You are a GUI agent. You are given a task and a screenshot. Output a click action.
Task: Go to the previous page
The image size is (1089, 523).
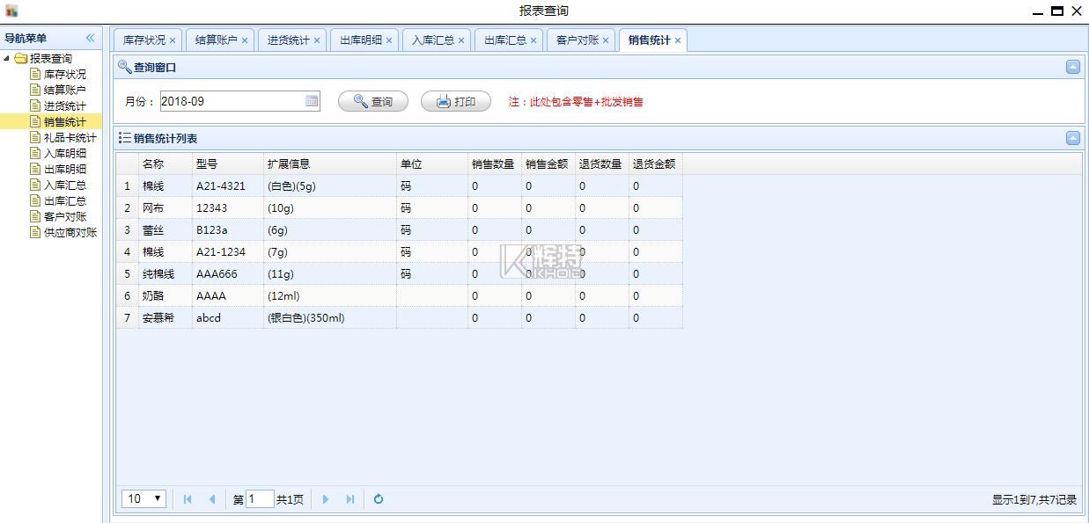click(x=212, y=499)
